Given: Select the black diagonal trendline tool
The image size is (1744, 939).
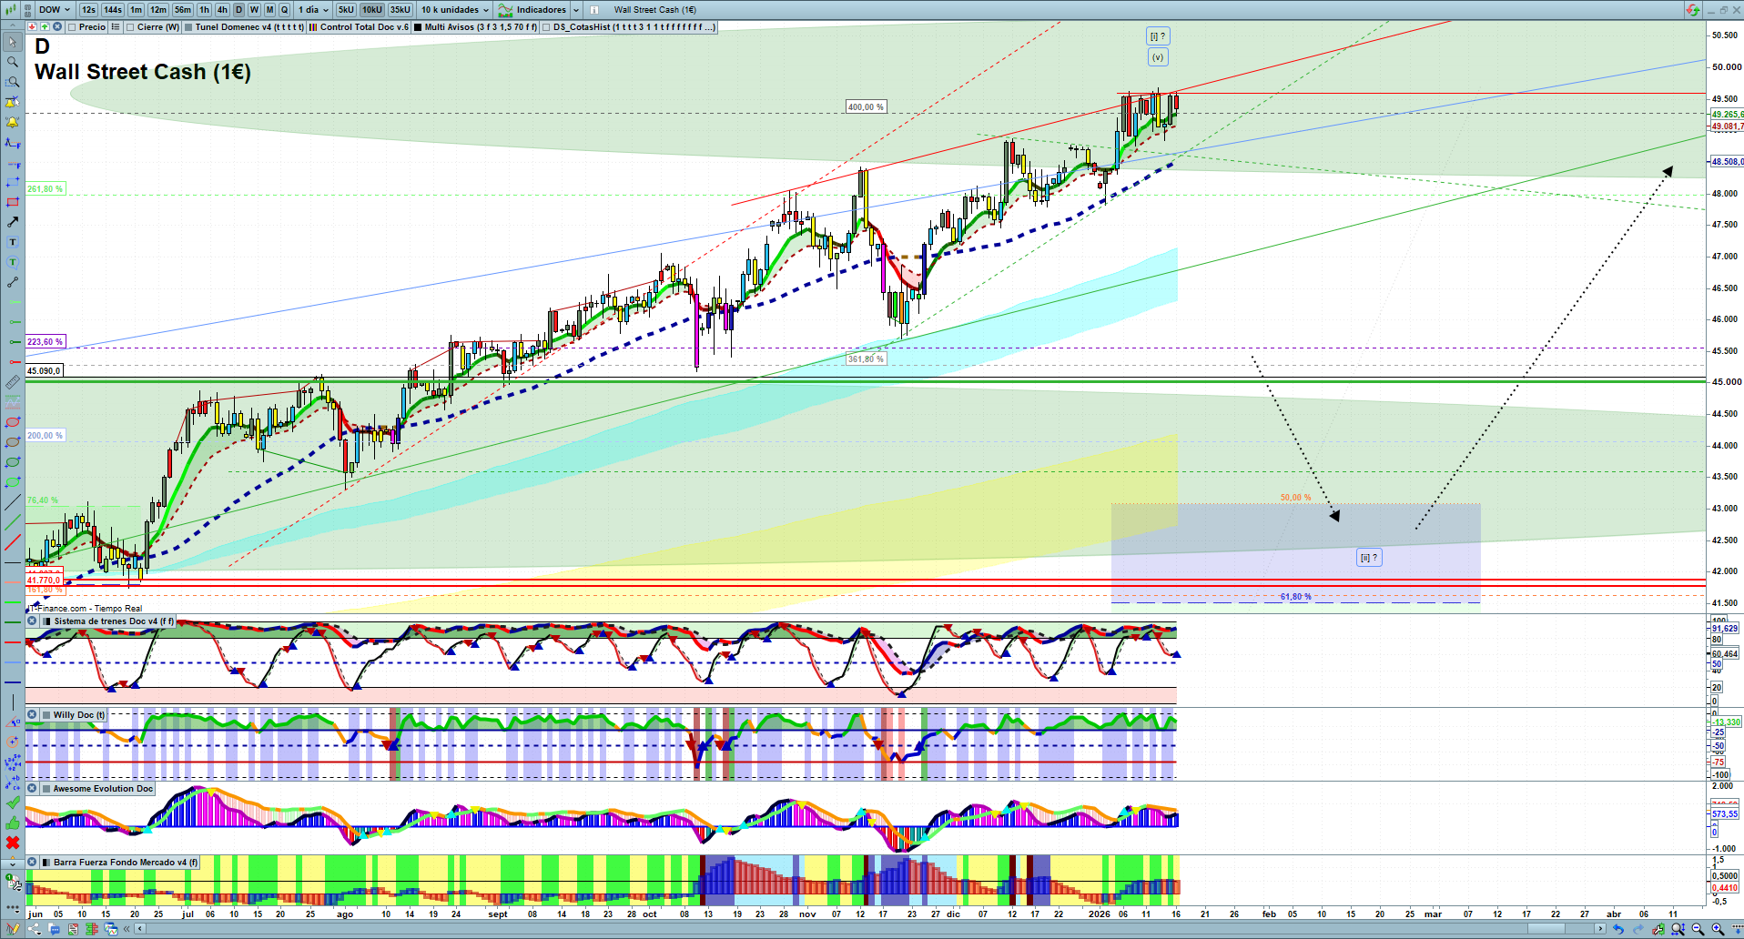Looking at the screenshot, I should pyautogui.click(x=13, y=502).
